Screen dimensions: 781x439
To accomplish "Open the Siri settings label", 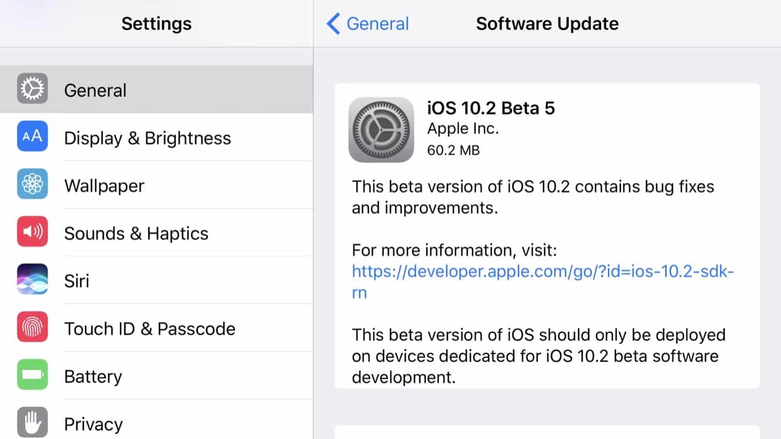I will pyautogui.click(x=76, y=281).
